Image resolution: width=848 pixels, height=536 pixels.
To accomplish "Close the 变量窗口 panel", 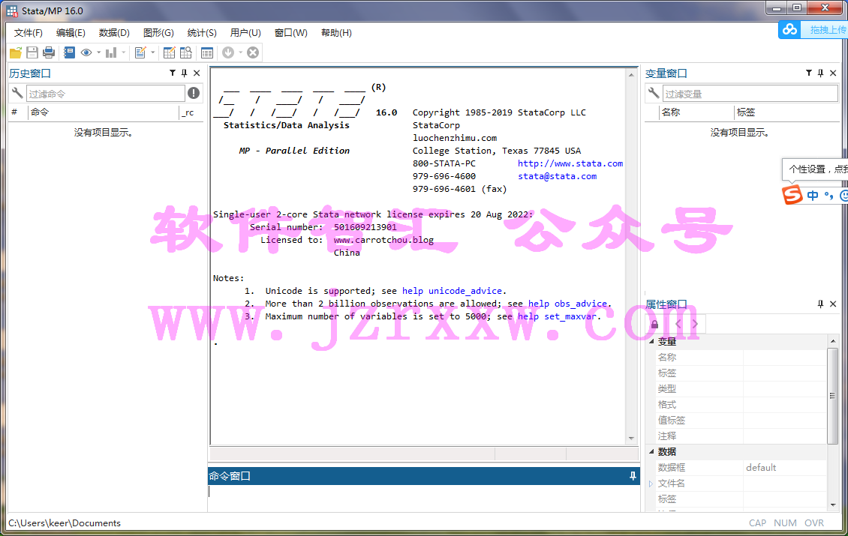I will (x=833, y=73).
